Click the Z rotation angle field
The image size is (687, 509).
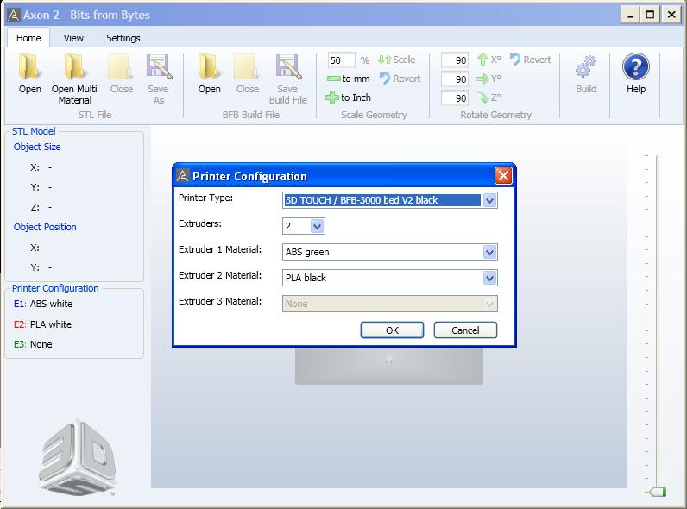pyautogui.click(x=455, y=97)
